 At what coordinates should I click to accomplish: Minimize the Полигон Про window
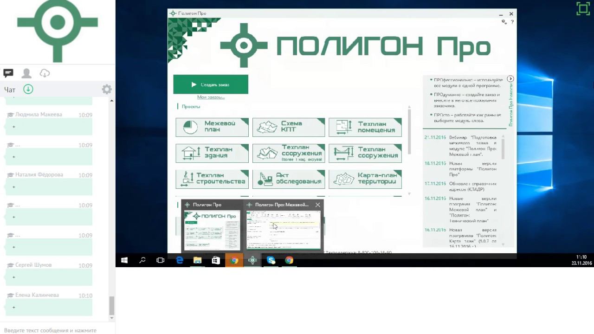click(x=501, y=14)
